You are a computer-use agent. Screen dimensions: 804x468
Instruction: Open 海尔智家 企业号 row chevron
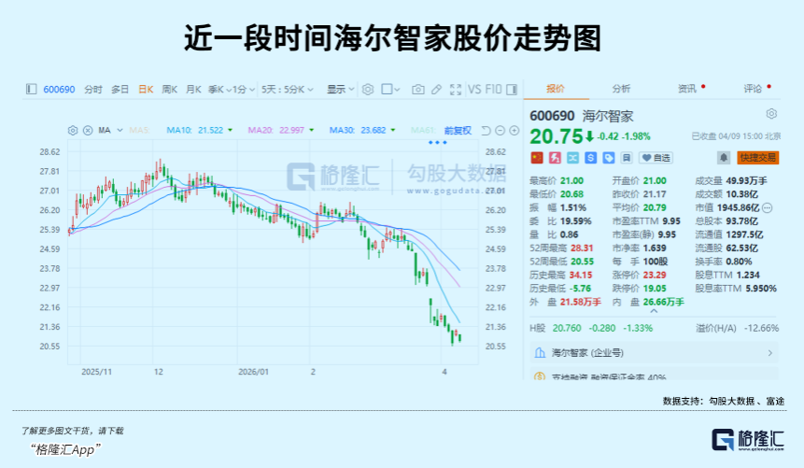coord(769,353)
